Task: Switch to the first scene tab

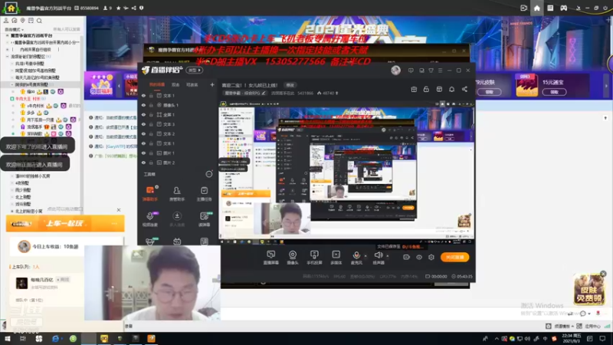Action: (x=157, y=84)
